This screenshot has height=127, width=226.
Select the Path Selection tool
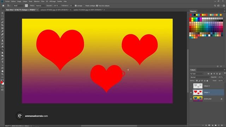point(2,65)
